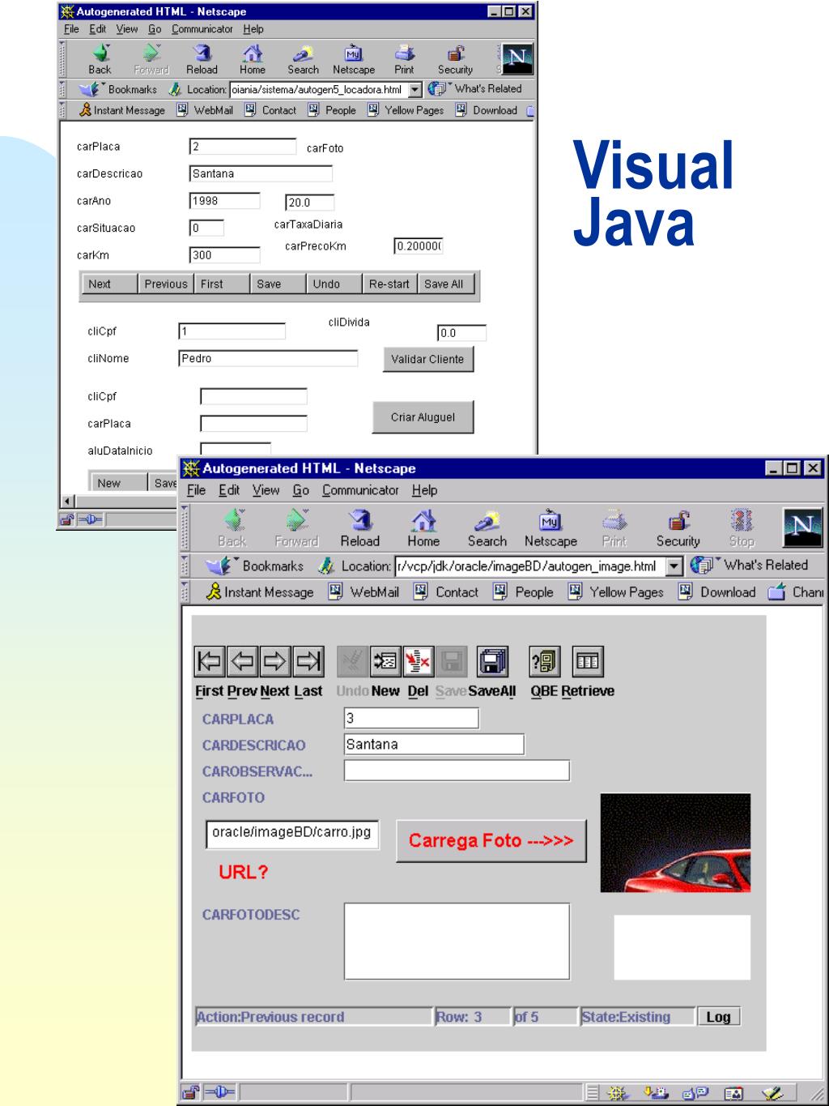
Task: Click the Next record arrow icon
Action: click(x=275, y=661)
